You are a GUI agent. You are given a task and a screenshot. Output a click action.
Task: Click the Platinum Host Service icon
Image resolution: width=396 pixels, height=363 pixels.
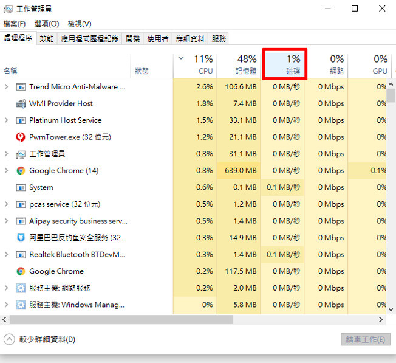coord(21,120)
